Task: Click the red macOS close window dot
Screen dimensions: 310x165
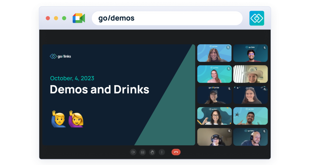Action: [x=48, y=18]
